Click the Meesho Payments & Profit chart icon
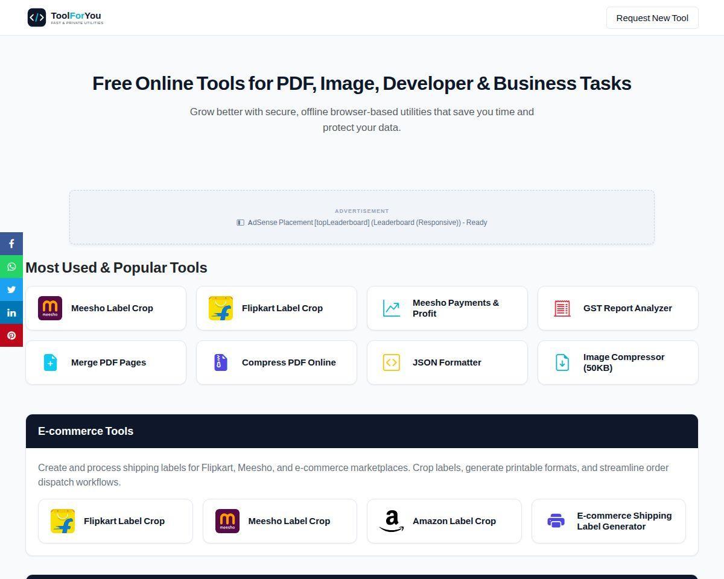The width and height of the screenshot is (724, 579). point(392,308)
